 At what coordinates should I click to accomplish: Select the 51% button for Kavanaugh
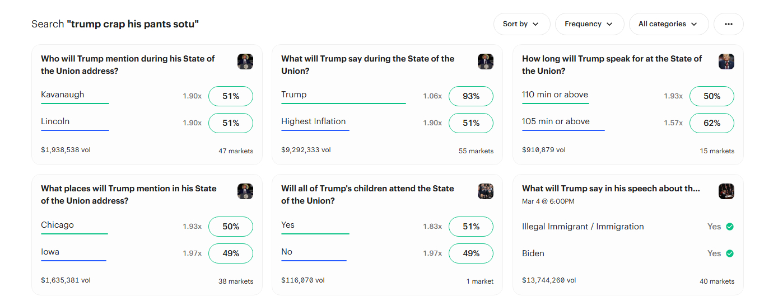(231, 96)
